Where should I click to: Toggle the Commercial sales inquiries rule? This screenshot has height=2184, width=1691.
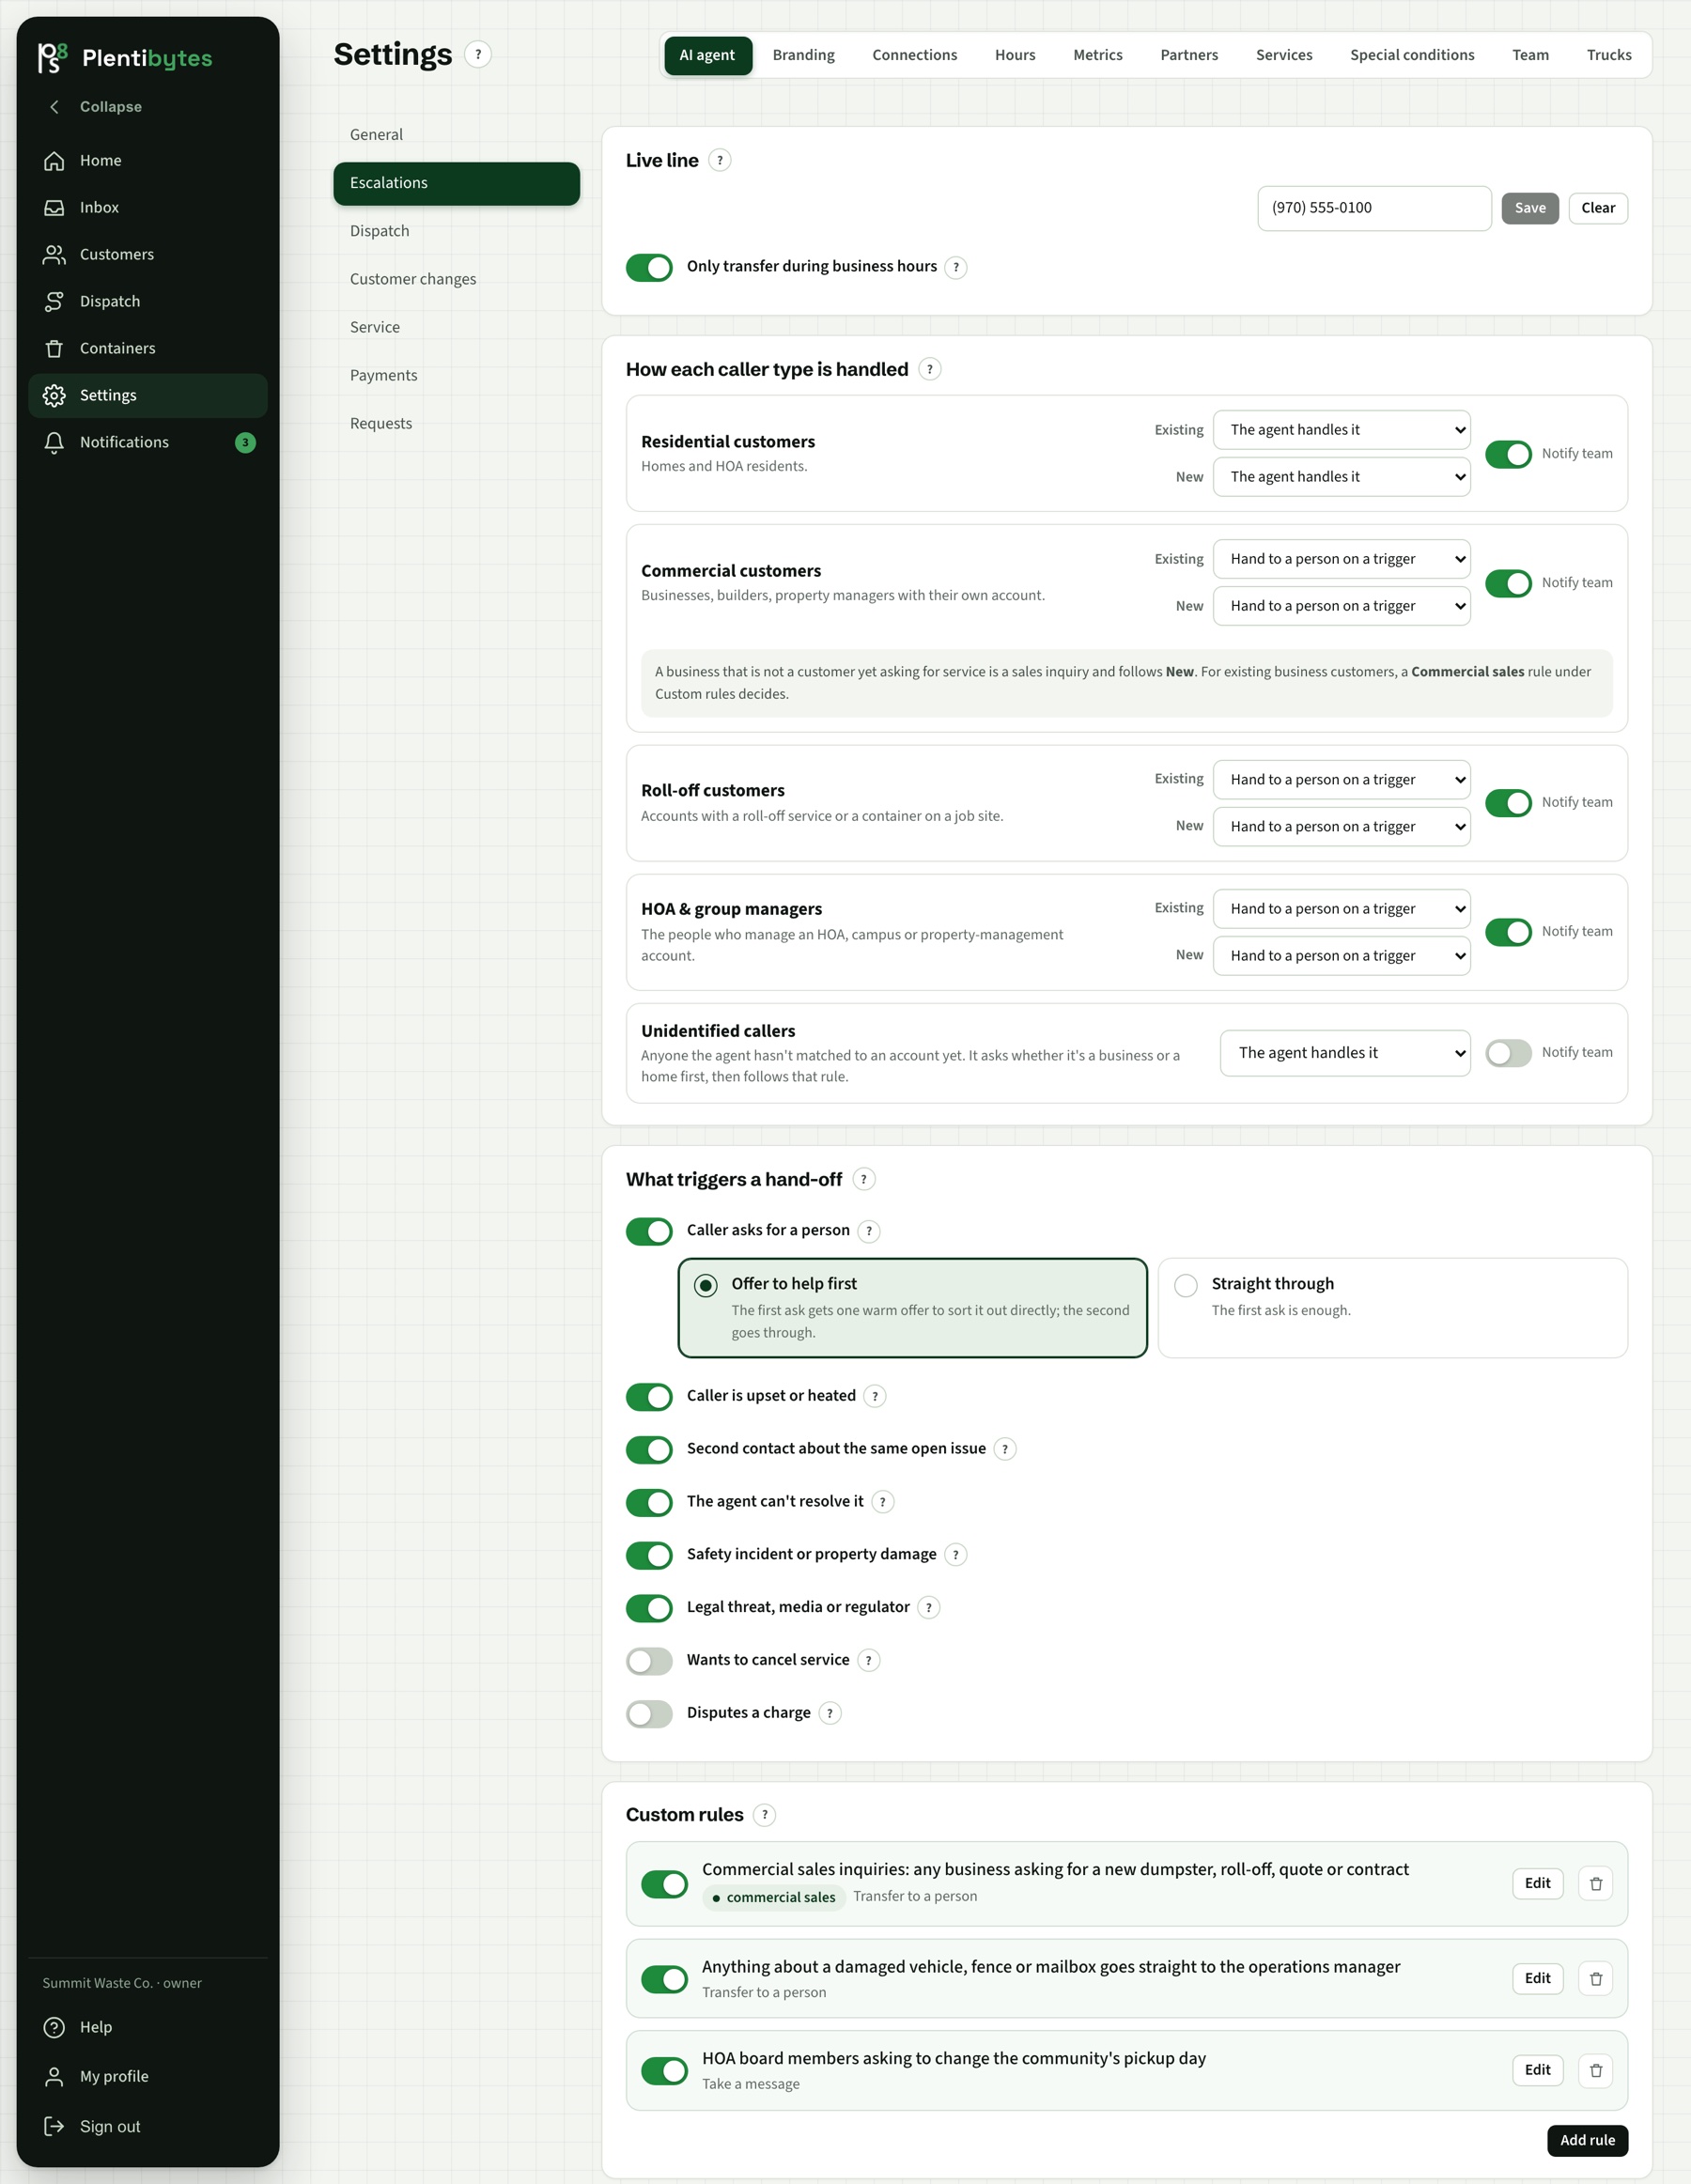coord(664,1885)
